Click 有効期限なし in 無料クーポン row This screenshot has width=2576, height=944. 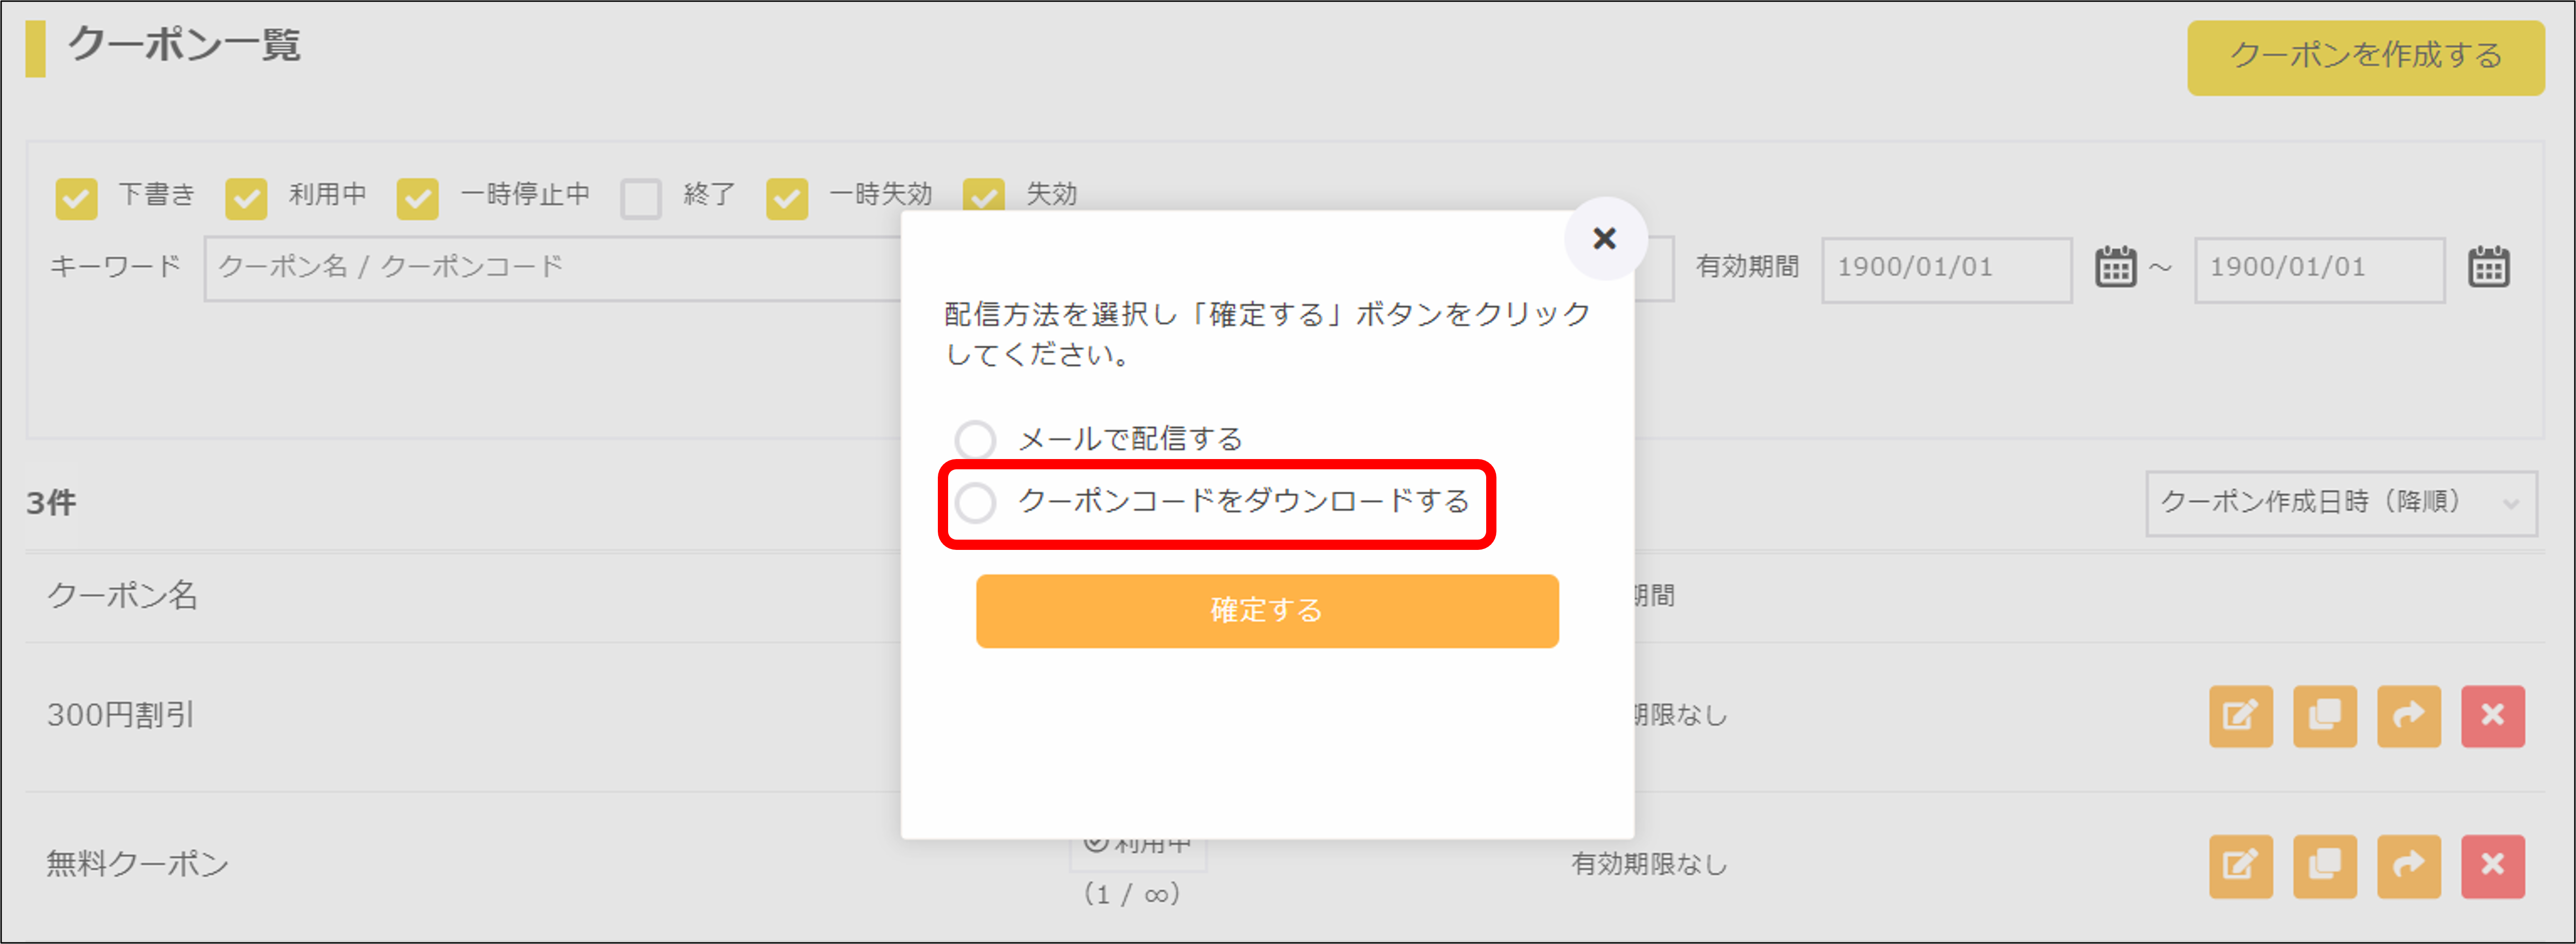click(x=1649, y=864)
